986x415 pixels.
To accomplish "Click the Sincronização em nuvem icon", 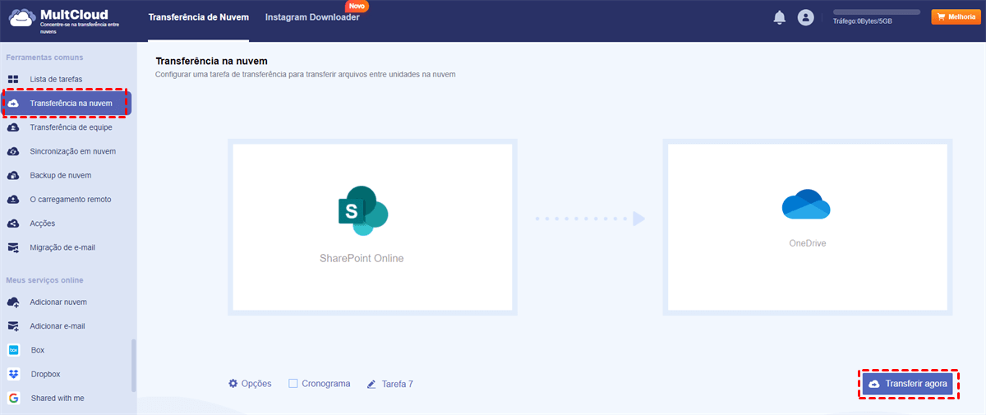I will [13, 151].
